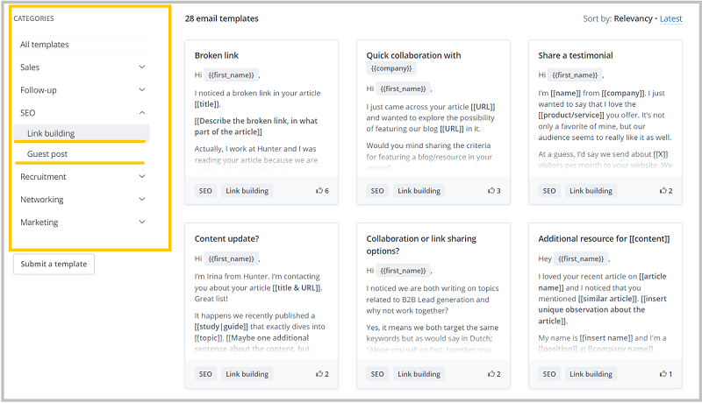This screenshot has height=403, width=702.
Task: Click Link building tag on Quick collaboration card
Action: tap(419, 191)
